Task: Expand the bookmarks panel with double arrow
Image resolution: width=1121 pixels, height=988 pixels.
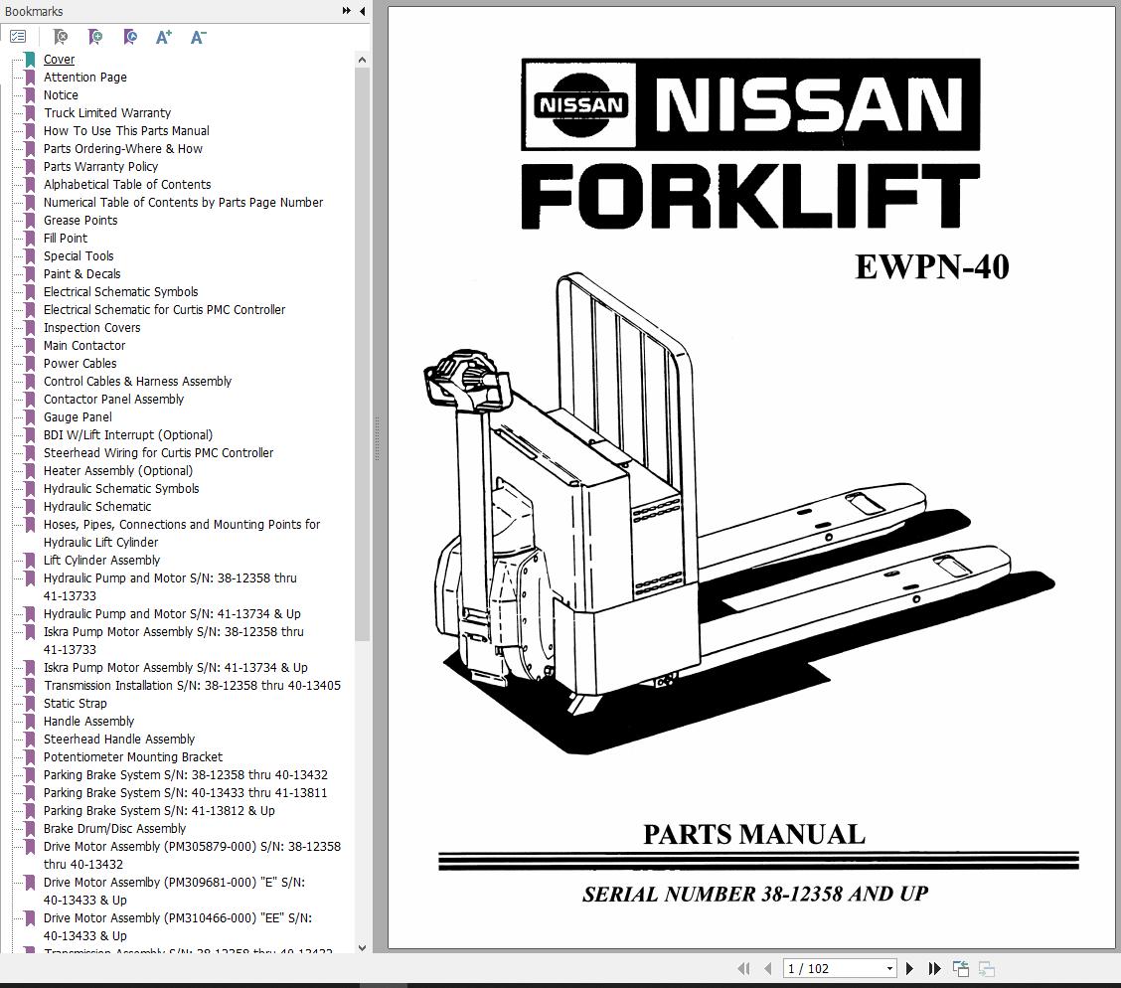Action: click(x=347, y=11)
